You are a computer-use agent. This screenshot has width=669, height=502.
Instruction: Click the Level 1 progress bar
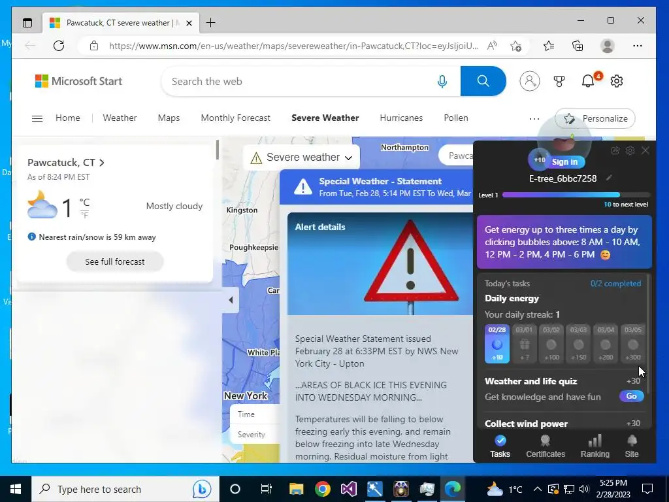coord(576,195)
